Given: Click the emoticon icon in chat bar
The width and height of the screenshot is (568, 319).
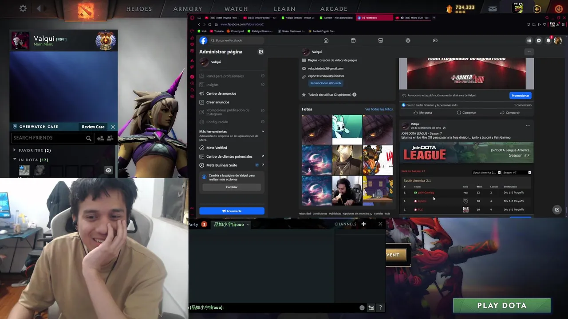Looking at the screenshot, I should point(362,307).
